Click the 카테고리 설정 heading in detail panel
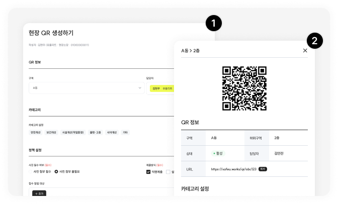The height and width of the screenshot is (204, 338). (195, 189)
